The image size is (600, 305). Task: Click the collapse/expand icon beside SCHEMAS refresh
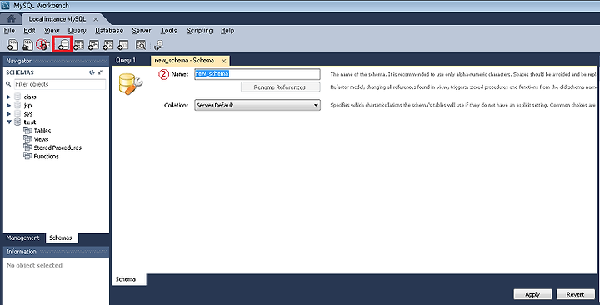click(100, 72)
